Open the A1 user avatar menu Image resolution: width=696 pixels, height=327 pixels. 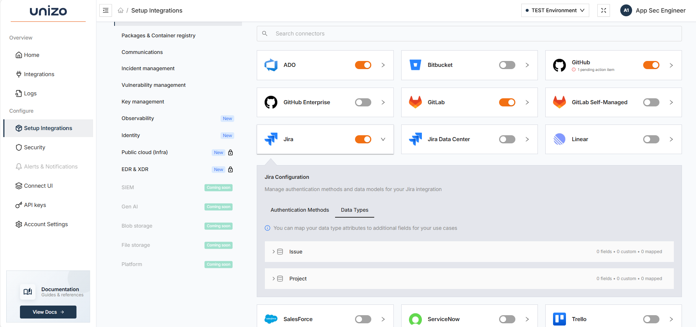pos(626,10)
